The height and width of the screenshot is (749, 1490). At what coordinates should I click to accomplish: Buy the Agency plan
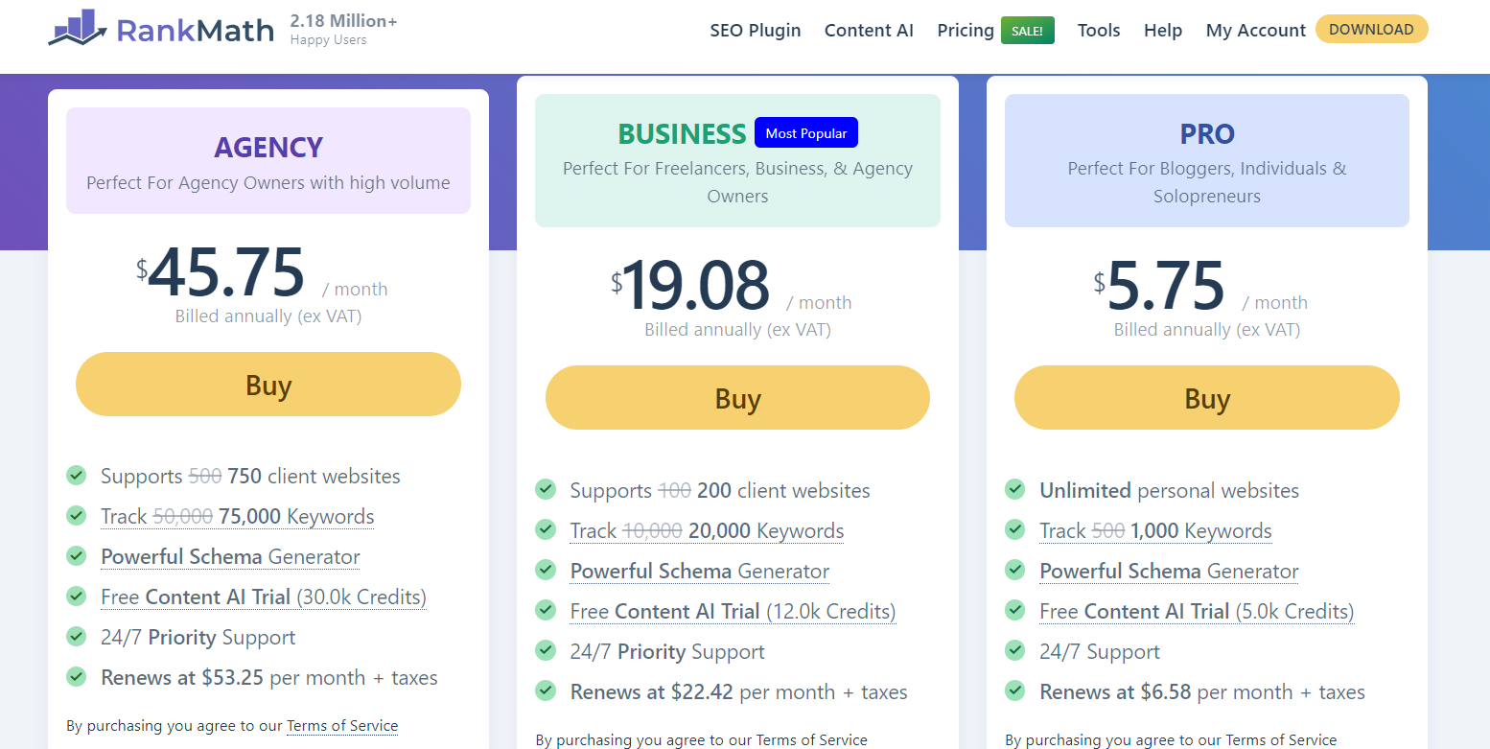pos(268,385)
